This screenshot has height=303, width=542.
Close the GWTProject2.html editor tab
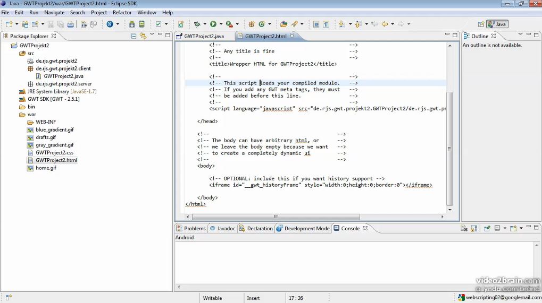pyautogui.click(x=292, y=36)
